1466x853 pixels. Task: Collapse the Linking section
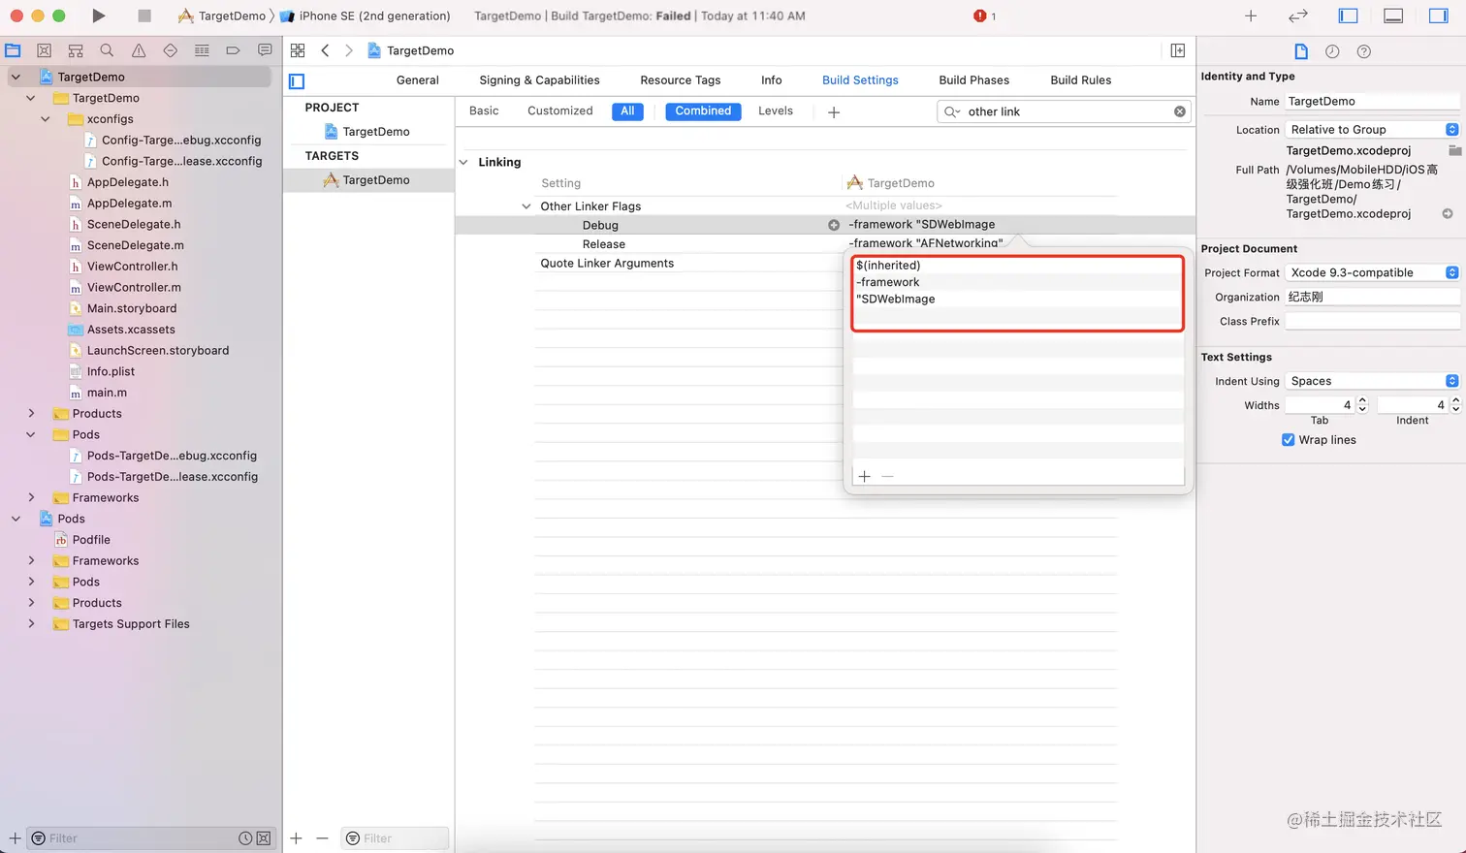coord(463,162)
